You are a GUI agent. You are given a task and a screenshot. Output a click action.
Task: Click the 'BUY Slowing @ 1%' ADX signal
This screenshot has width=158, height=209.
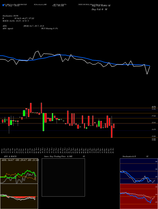50,28
